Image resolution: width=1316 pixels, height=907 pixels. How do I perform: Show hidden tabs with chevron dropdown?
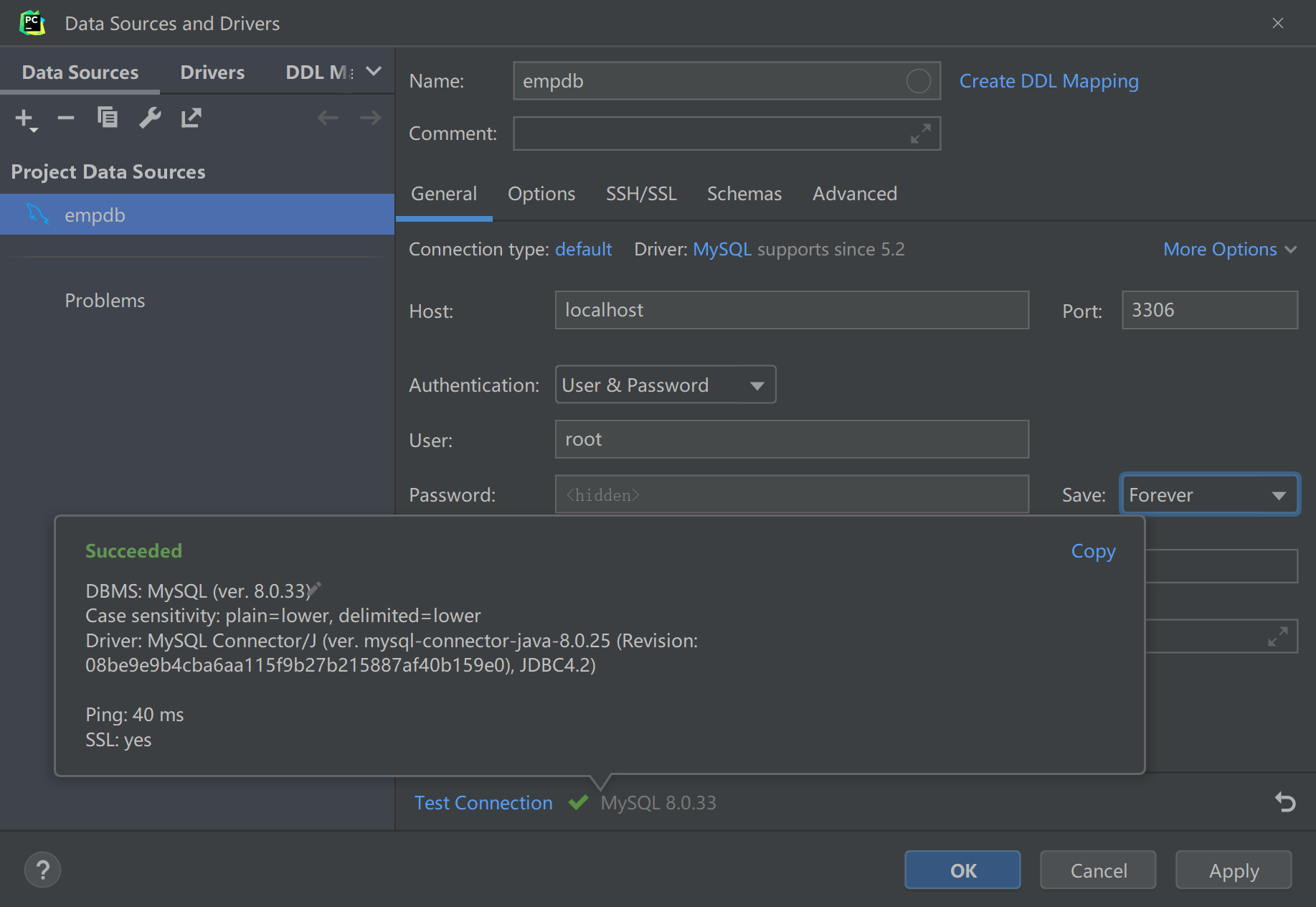pos(374,72)
